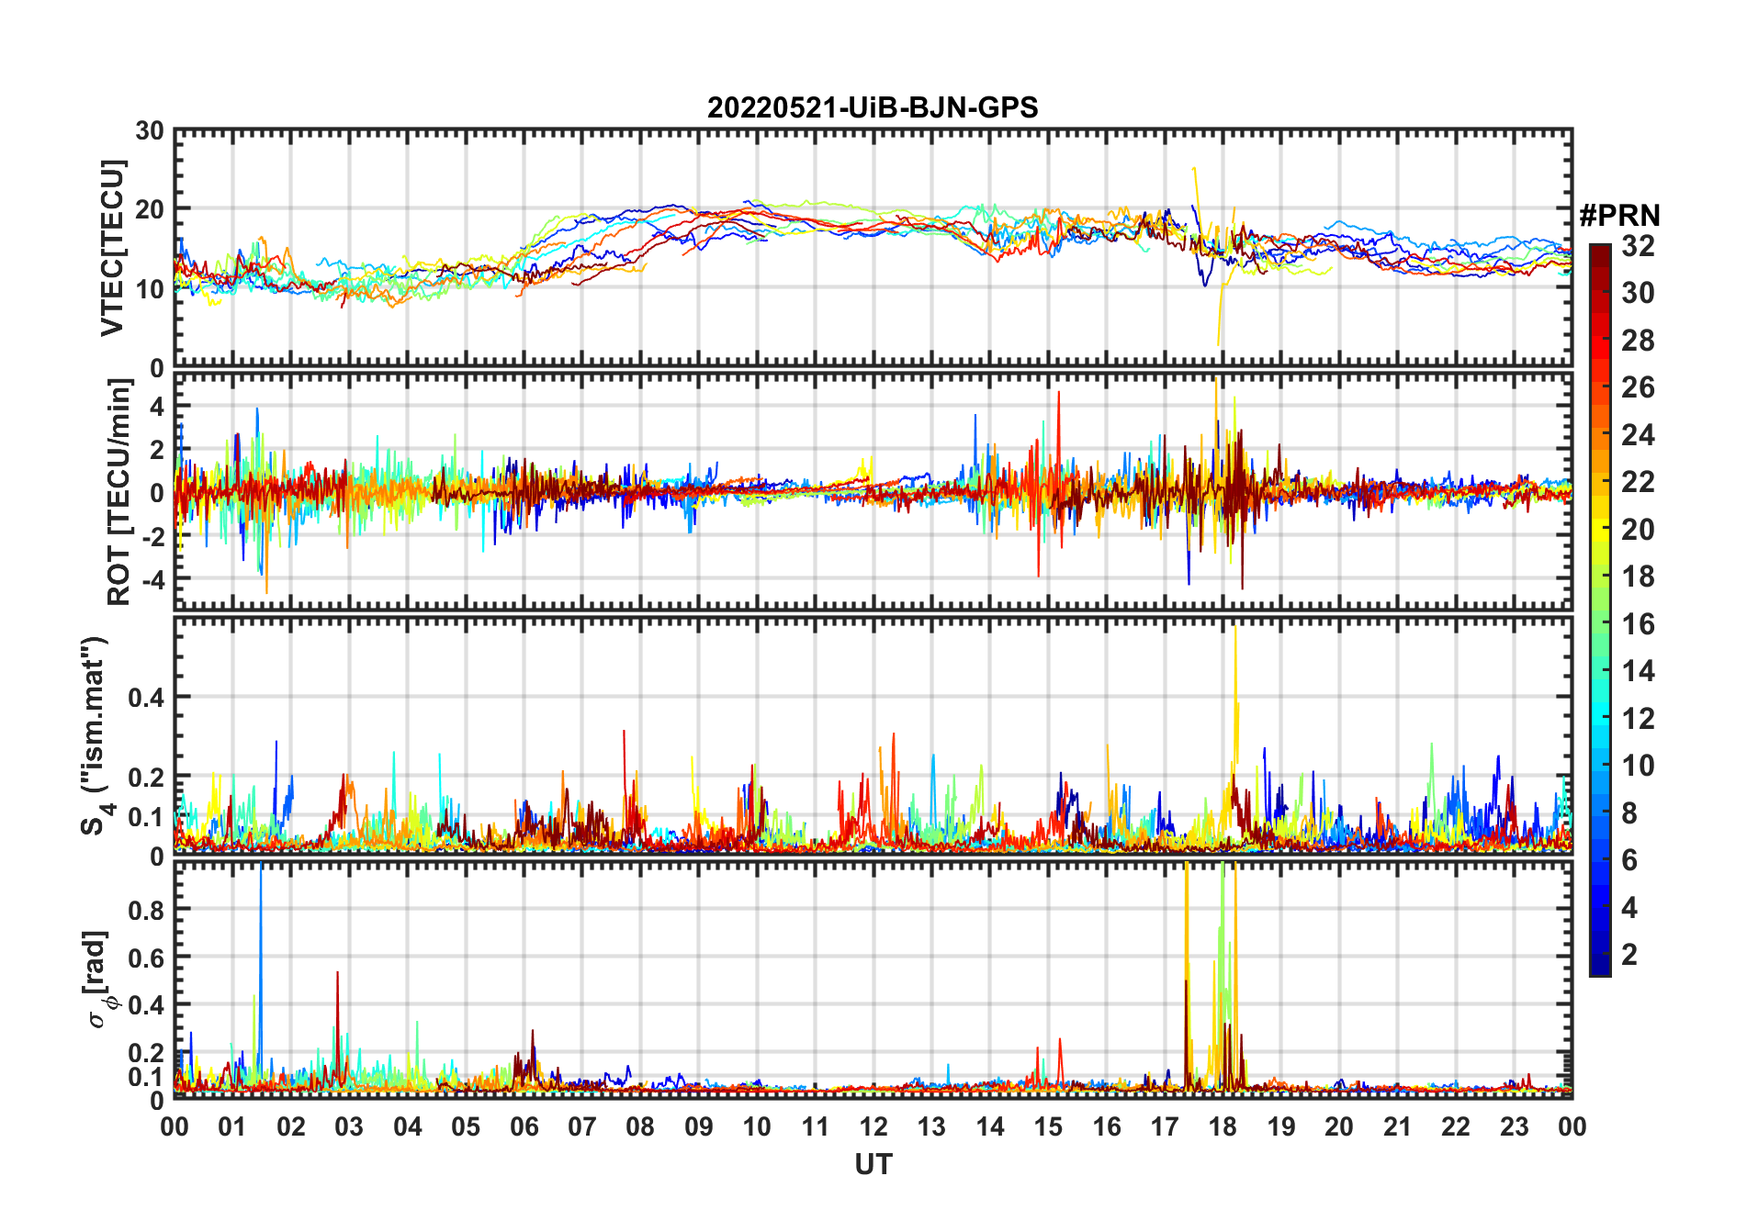
Task: Click x-axis tick label 23
Action: [1514, 1126]
